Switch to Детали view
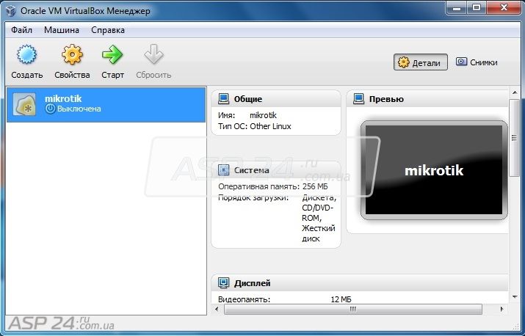Image resolution: width=525 pixels, height=336 pixels. 421,62
